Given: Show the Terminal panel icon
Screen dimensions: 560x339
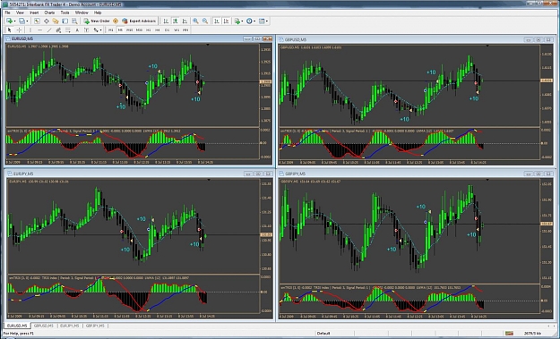Looking at the screenshot, I should point(65,21).
